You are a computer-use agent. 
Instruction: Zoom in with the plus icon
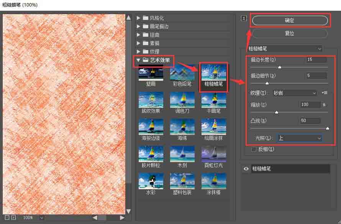coord(14,218)
